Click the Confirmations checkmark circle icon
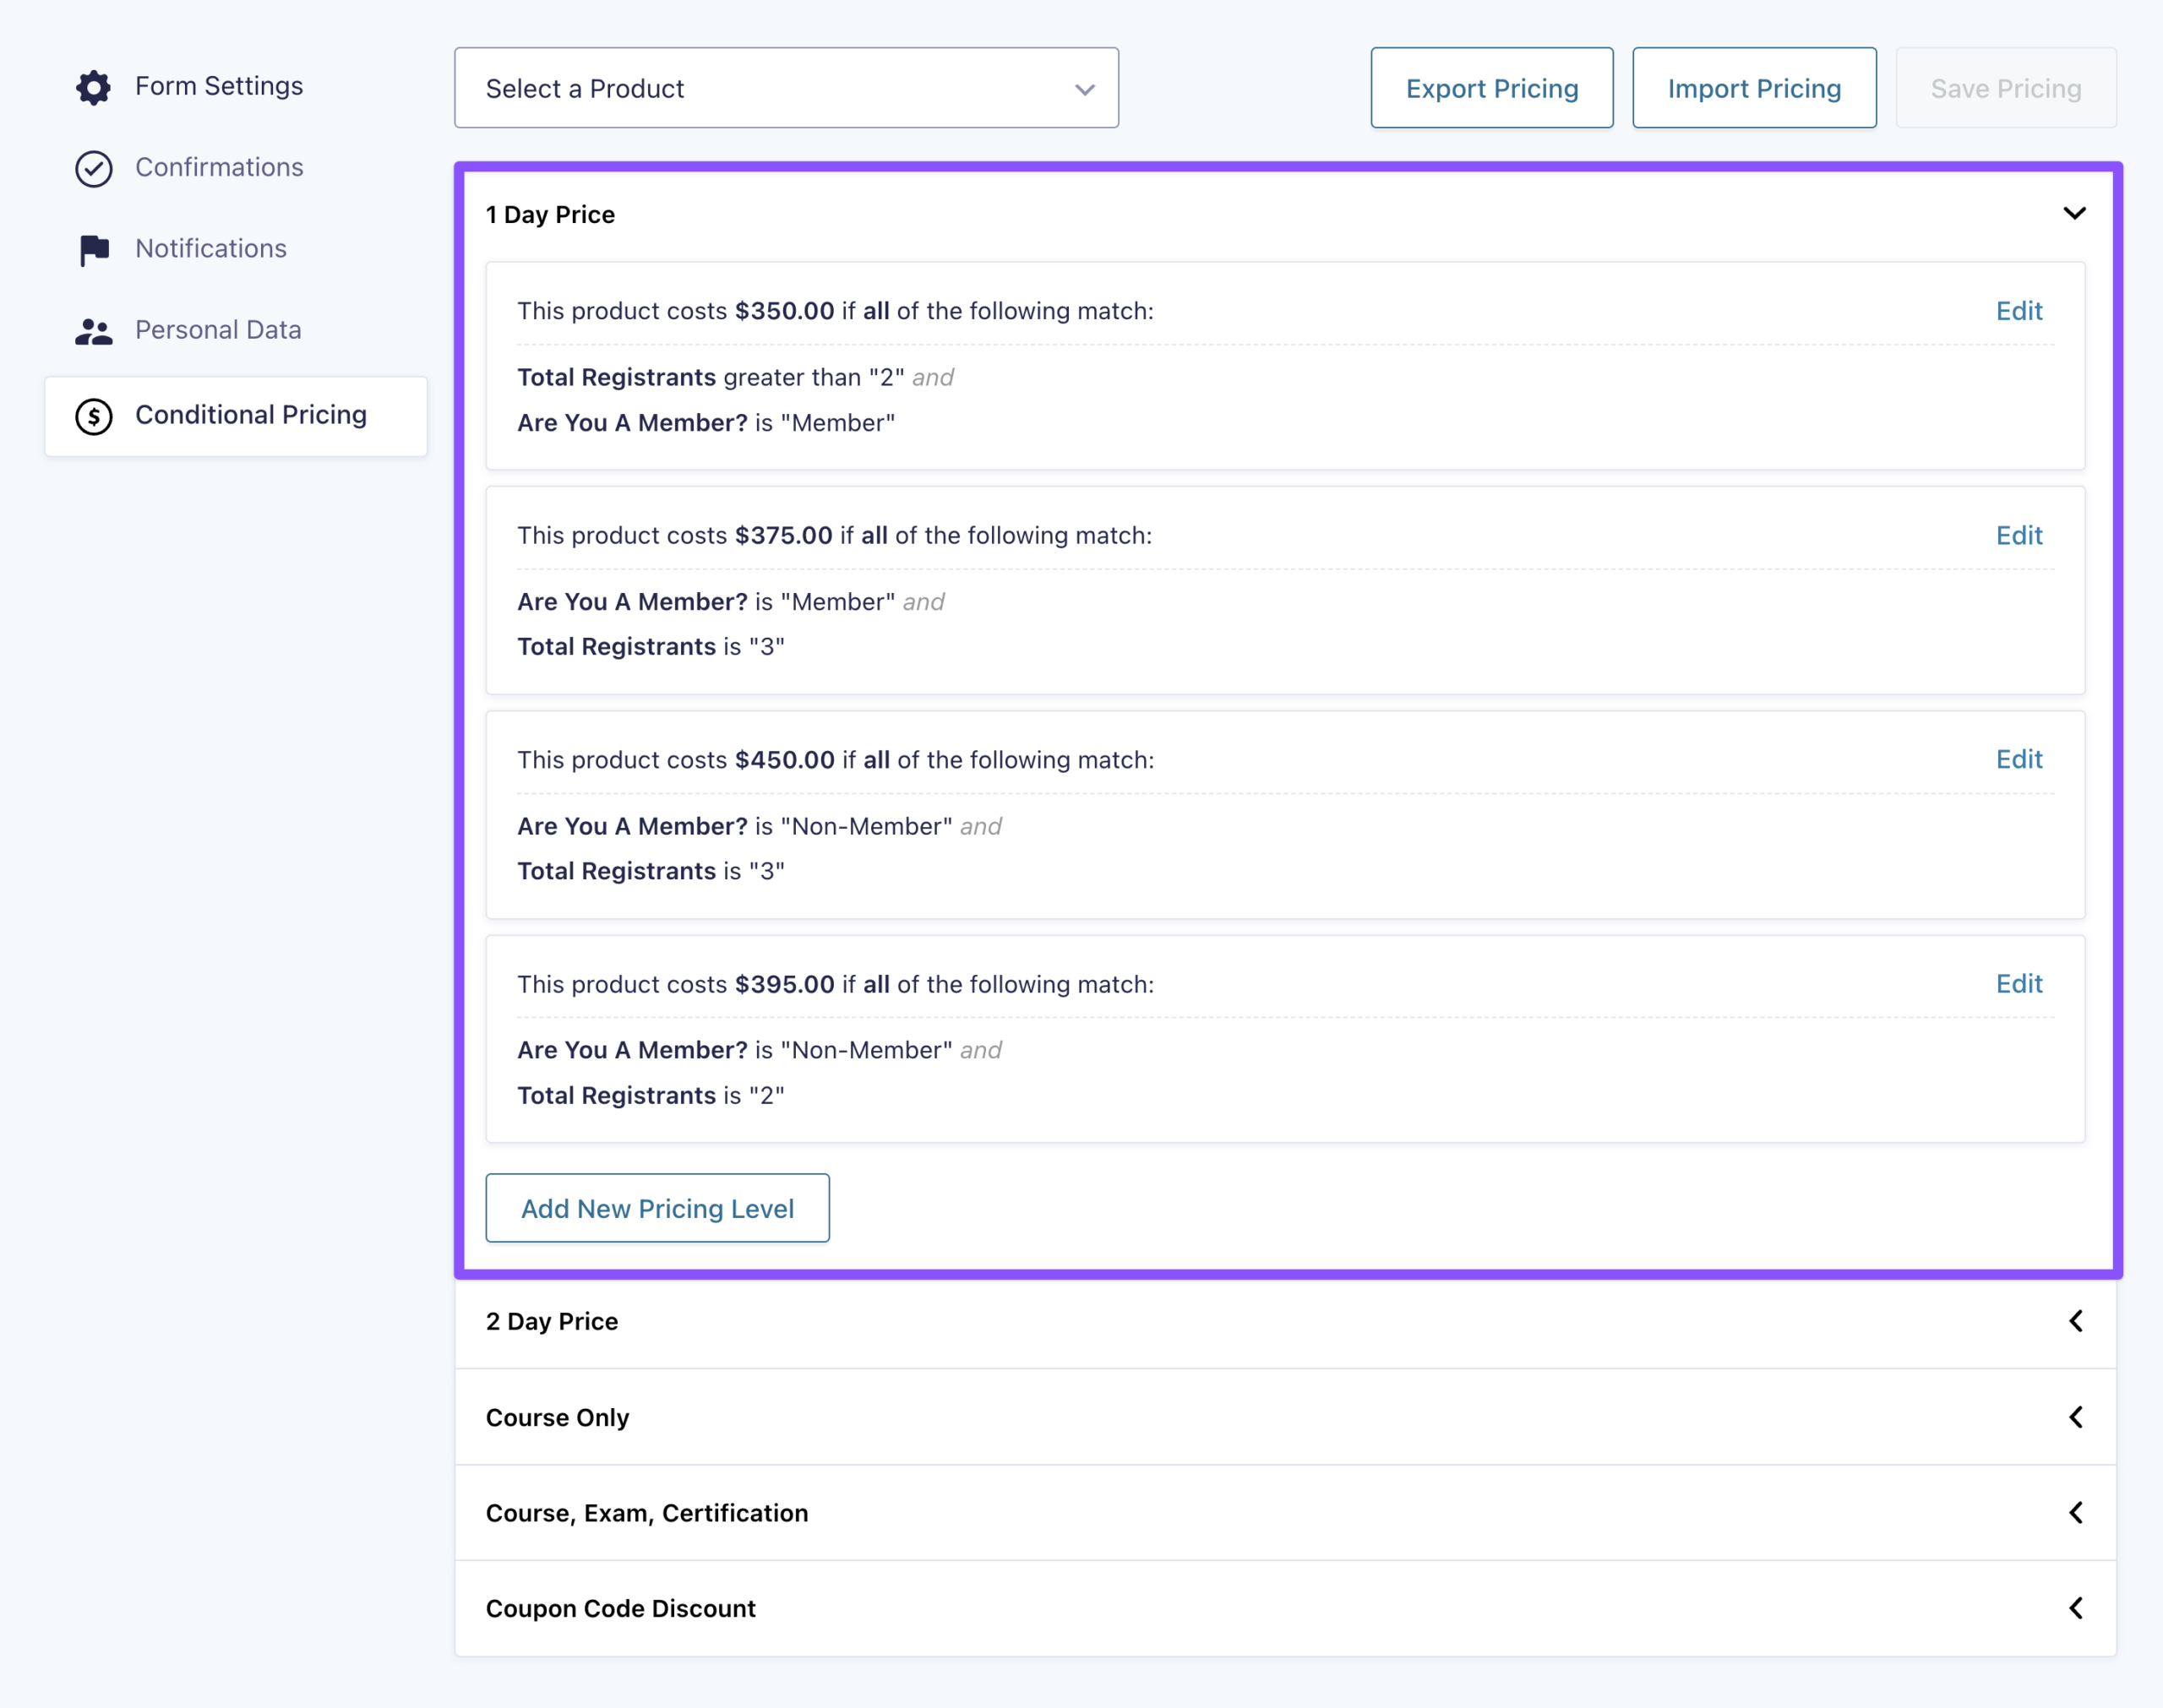The image size is (2163, 1708). [x=93, y=168]
